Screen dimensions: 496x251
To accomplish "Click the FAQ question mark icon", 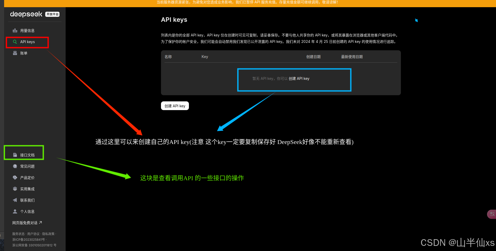I will tap(15, 166).
